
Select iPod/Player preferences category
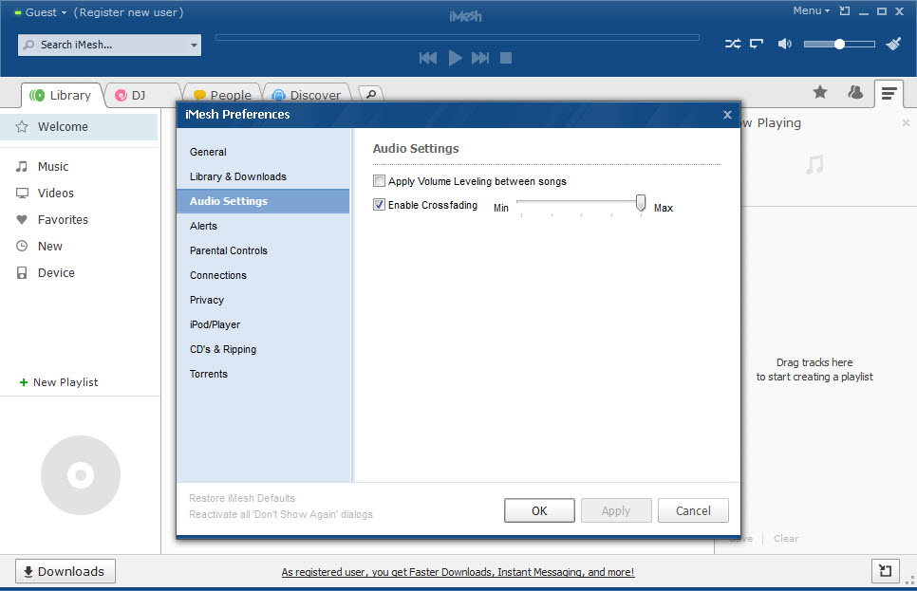pos(263,324)
